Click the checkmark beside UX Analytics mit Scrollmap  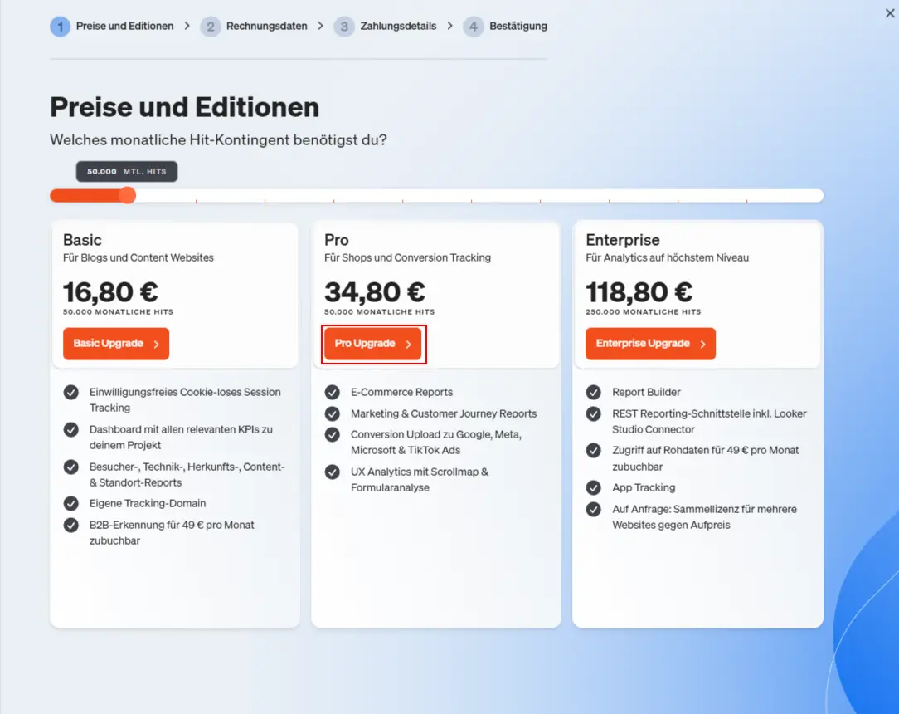332,472
